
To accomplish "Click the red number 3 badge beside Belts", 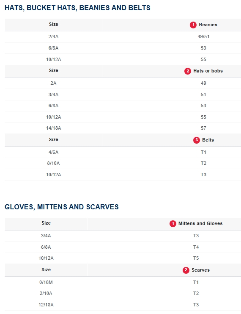I will pyautogui.click(x=197, y=140).
